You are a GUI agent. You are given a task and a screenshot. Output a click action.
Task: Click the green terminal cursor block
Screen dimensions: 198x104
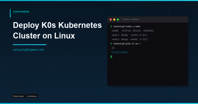point(111,57)
